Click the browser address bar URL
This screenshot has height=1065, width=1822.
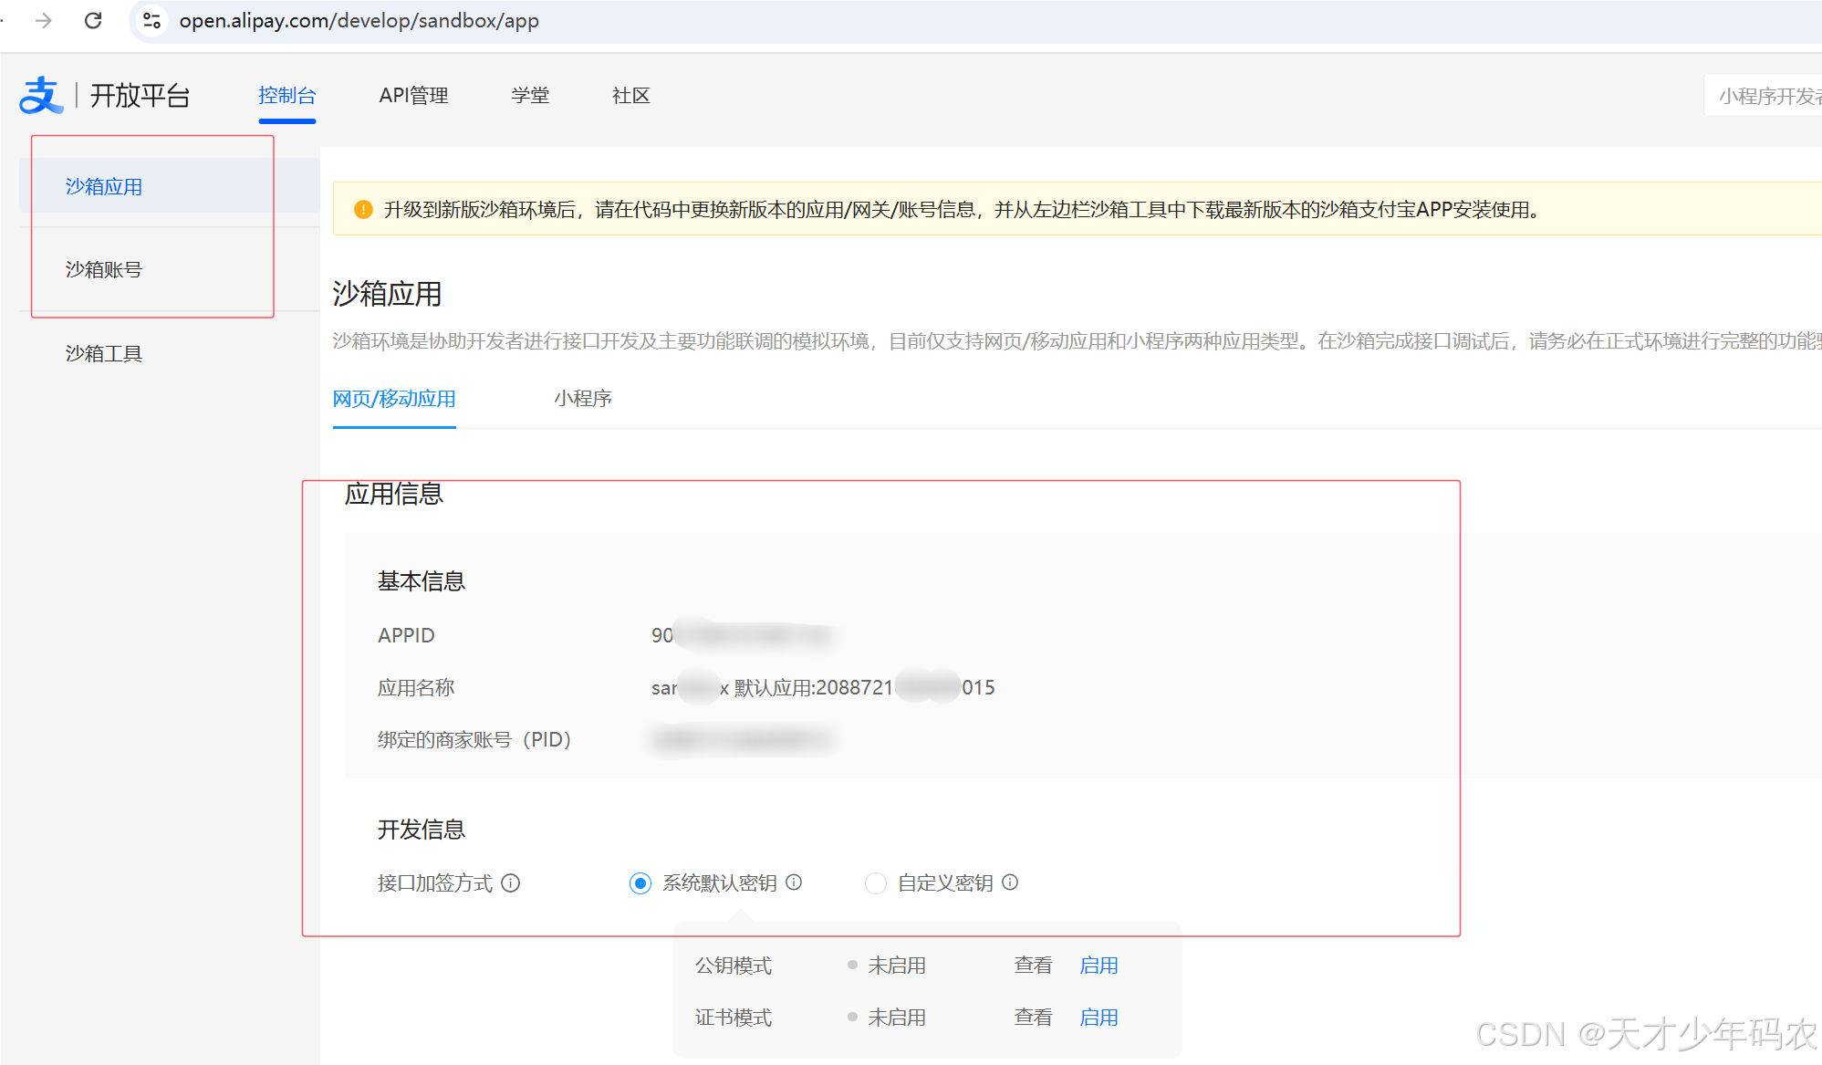[359, 20]
